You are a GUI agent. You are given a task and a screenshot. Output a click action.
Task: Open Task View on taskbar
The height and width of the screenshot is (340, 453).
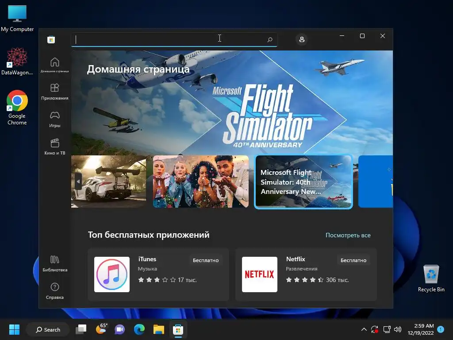81,329
